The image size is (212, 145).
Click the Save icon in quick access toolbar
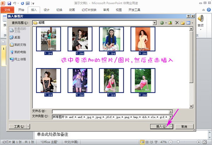tap(9, 3)
